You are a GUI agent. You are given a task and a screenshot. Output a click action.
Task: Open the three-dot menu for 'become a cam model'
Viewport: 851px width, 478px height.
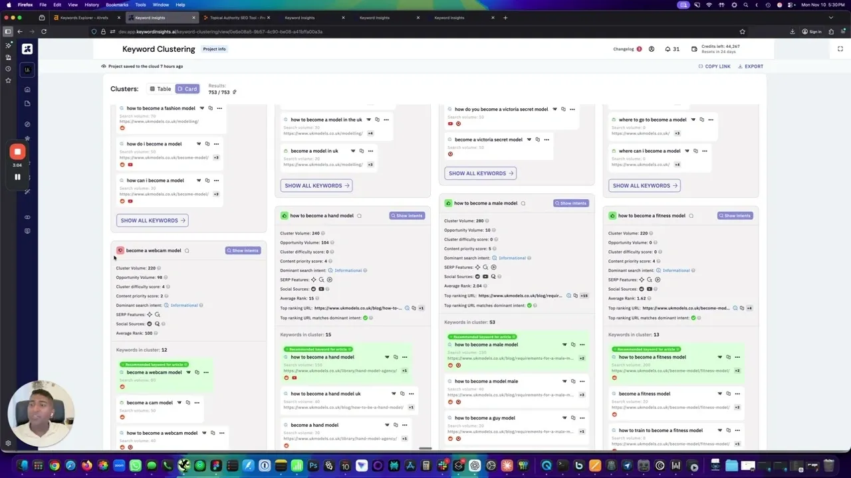pyautogui.click(x=197, y=402)
